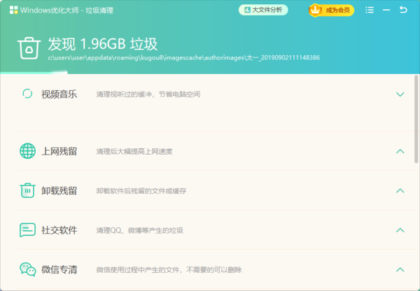This screenshot has height=291, width=420.
Task: Click the back arrow icon
Action: 403,10
